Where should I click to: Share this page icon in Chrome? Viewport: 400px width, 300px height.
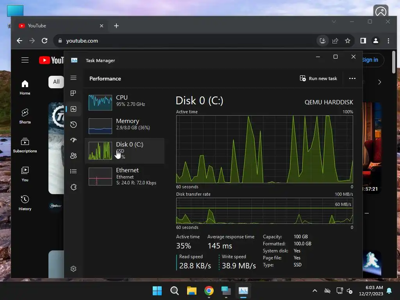335,41
